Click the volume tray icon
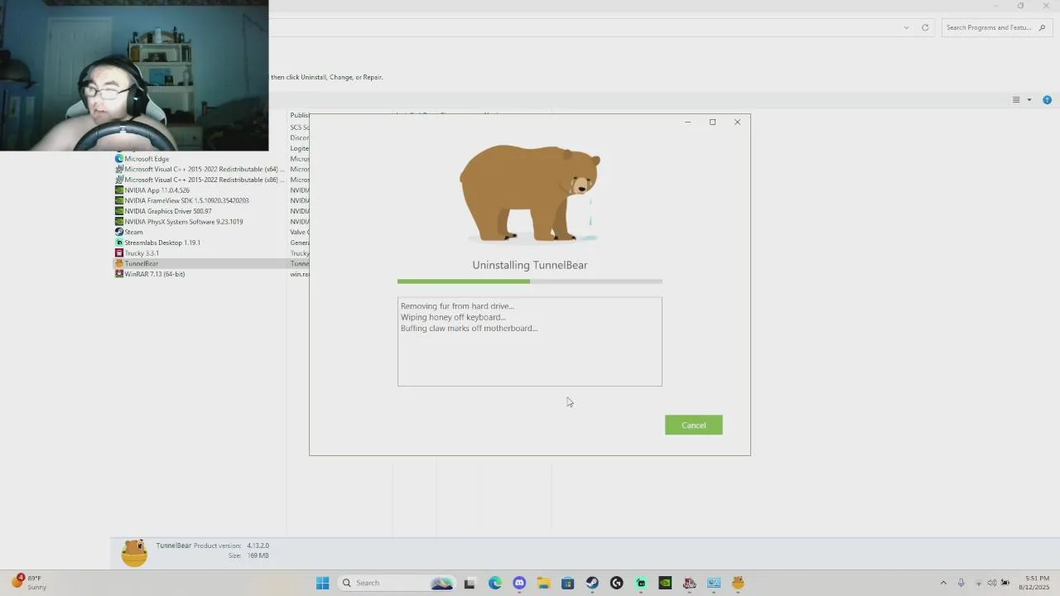The height and width of the screenshot is (596, 1060). point(992,583)
